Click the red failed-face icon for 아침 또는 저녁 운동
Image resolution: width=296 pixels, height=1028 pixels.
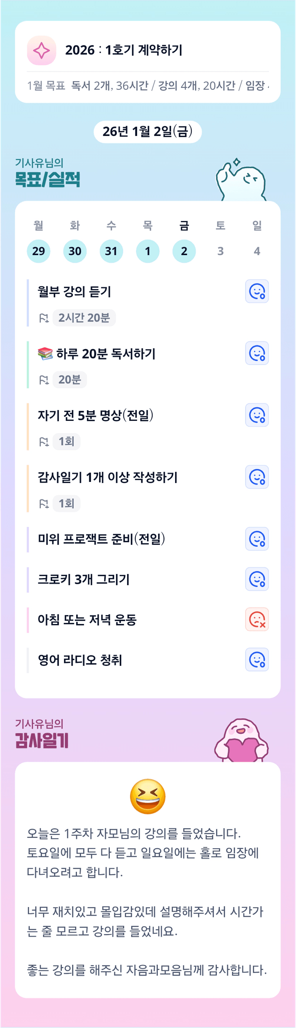(257, 619)
